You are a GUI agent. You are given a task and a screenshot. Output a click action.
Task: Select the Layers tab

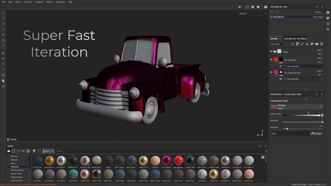[x=274, y=39]
